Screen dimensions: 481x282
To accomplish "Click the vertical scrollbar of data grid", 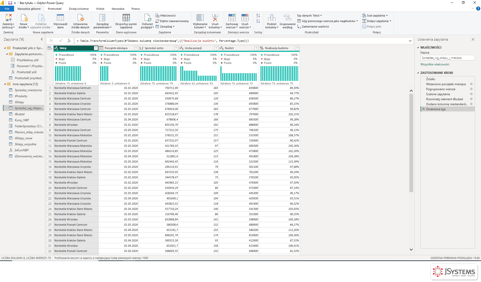I will pyautogui.click(x=411, y=143).
